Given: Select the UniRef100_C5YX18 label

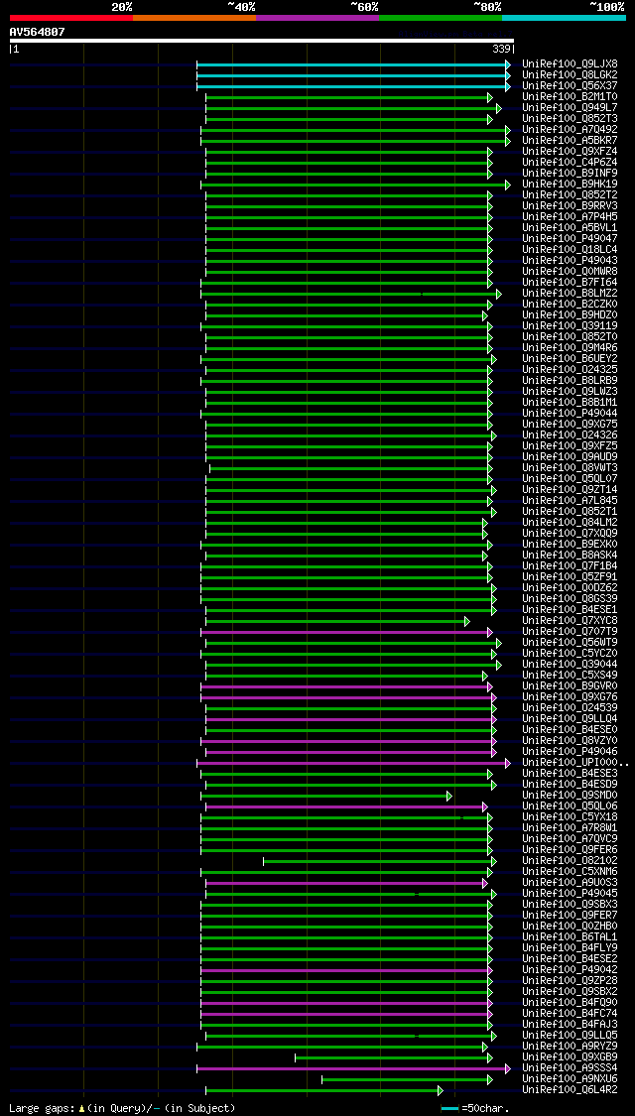Looking at the screenshot, I should pos(570,816).
